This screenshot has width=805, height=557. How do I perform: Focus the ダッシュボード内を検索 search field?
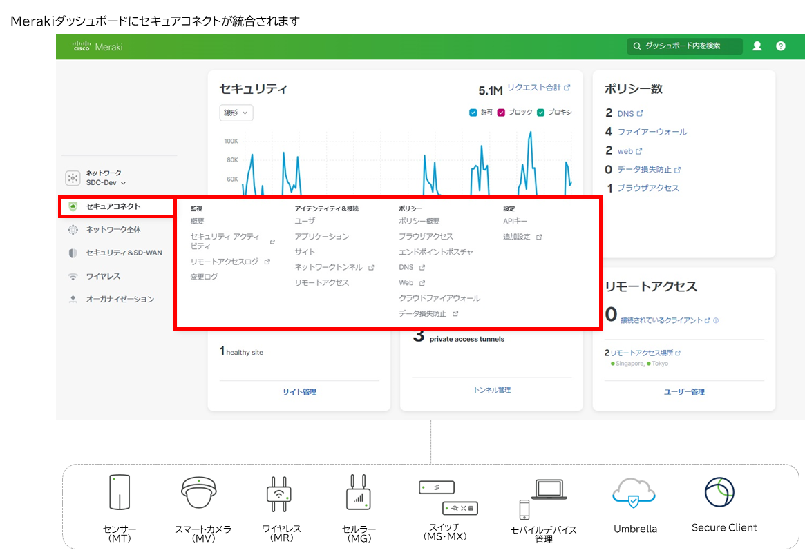click(684, 46)
